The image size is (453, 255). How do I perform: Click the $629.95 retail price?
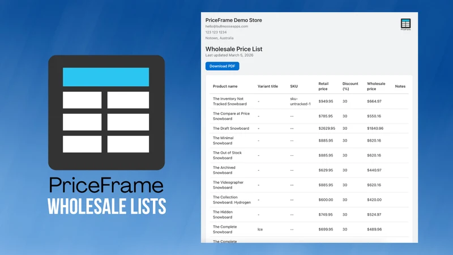pos(326,170)
